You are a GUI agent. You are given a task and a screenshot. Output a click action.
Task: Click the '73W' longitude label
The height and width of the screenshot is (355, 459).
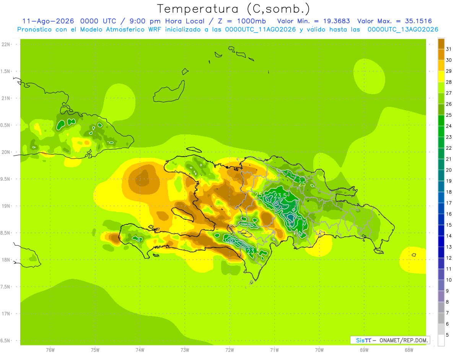[185, 350]
